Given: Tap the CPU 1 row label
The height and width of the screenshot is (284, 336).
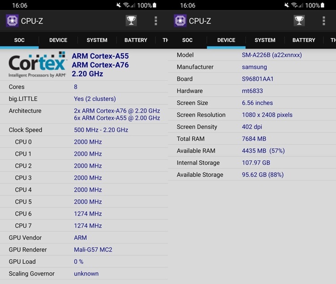Looking at the screenshot, I should click(x=23, y=154).
